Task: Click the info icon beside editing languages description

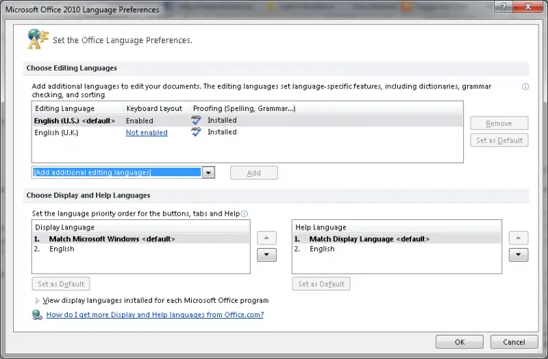Action: point(525,86)
